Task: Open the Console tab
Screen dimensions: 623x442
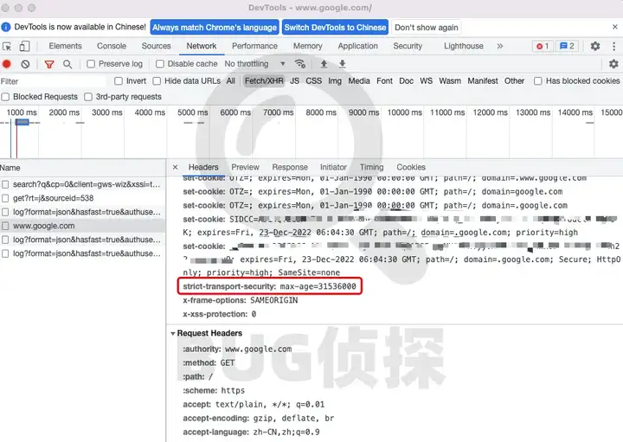Action: point(112,46)
